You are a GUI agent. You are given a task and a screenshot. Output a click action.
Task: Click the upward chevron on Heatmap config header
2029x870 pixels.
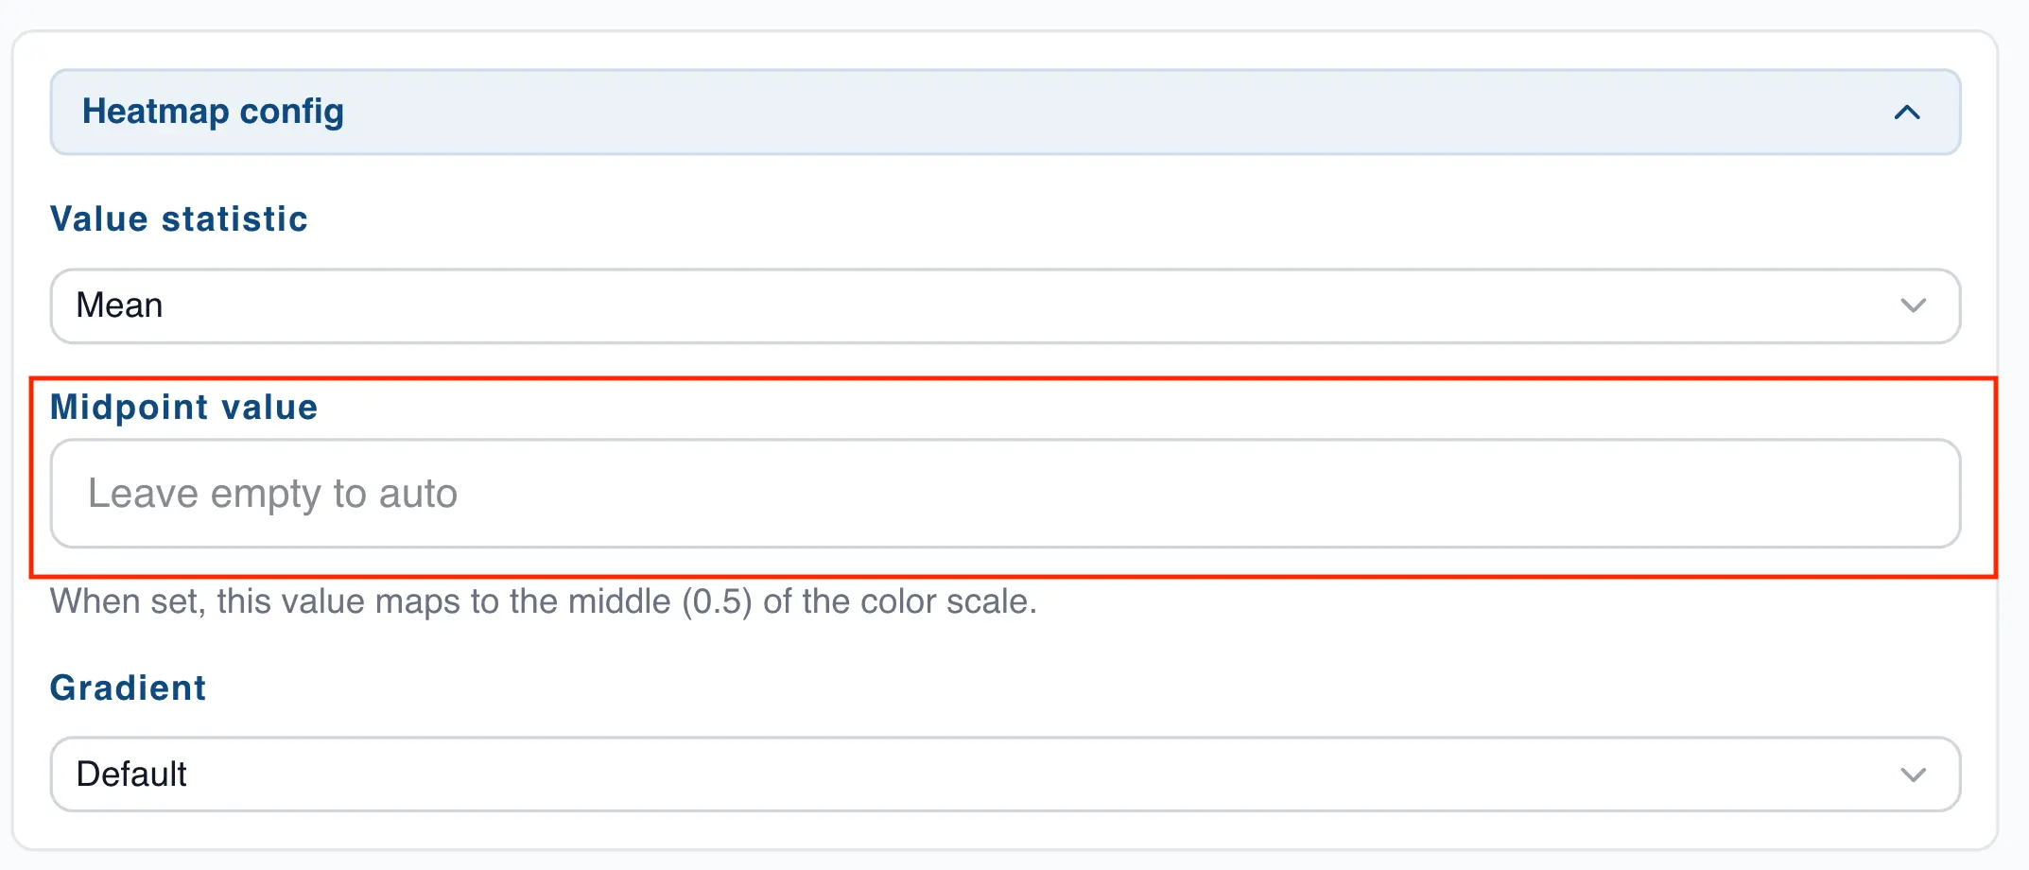[1909, 112]
